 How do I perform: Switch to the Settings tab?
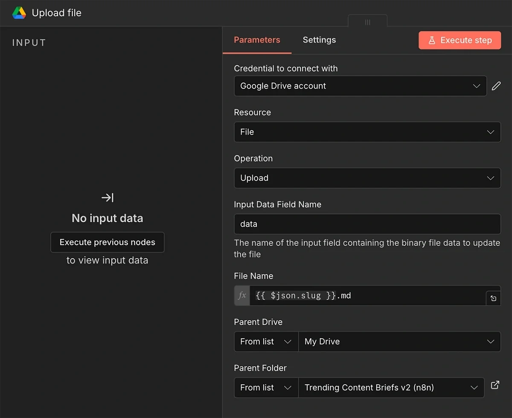point(319,40)
